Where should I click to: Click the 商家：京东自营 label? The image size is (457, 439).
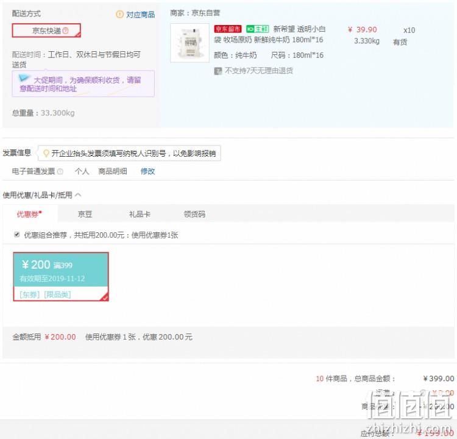pyautogui.click(x=195, y=13)
